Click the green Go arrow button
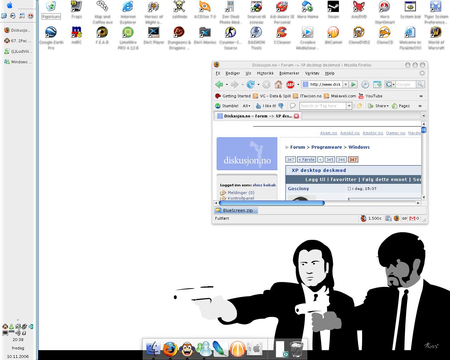450x360 pixels. [x=353, y=84]
